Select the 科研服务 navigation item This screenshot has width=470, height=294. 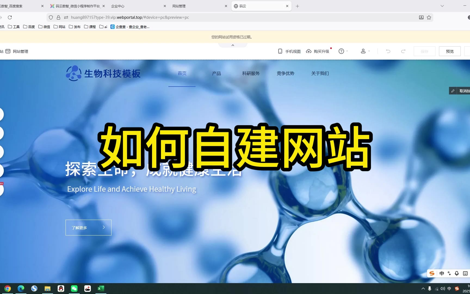(x=251, y=73)
